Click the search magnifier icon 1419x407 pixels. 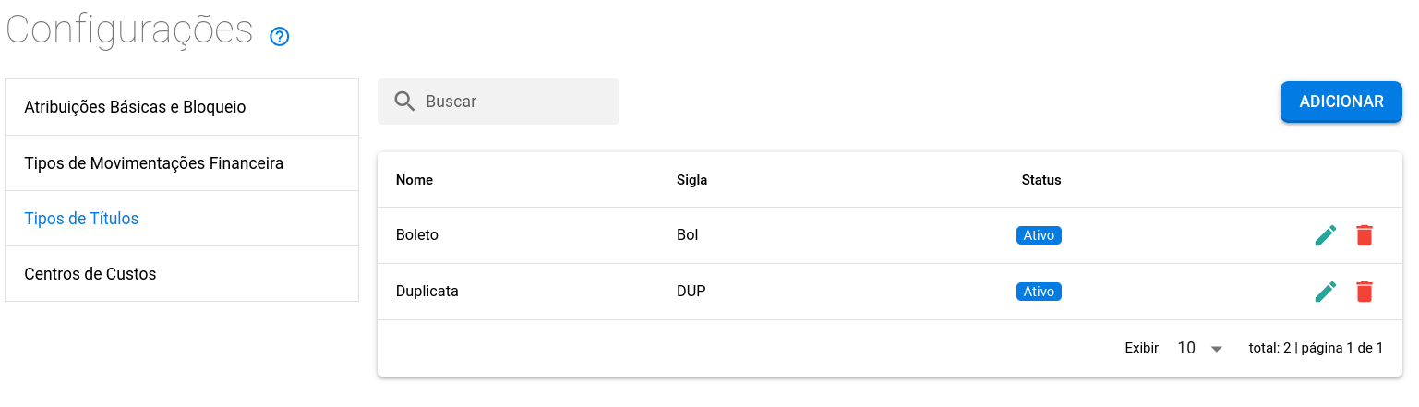click(x=404, y=102)
